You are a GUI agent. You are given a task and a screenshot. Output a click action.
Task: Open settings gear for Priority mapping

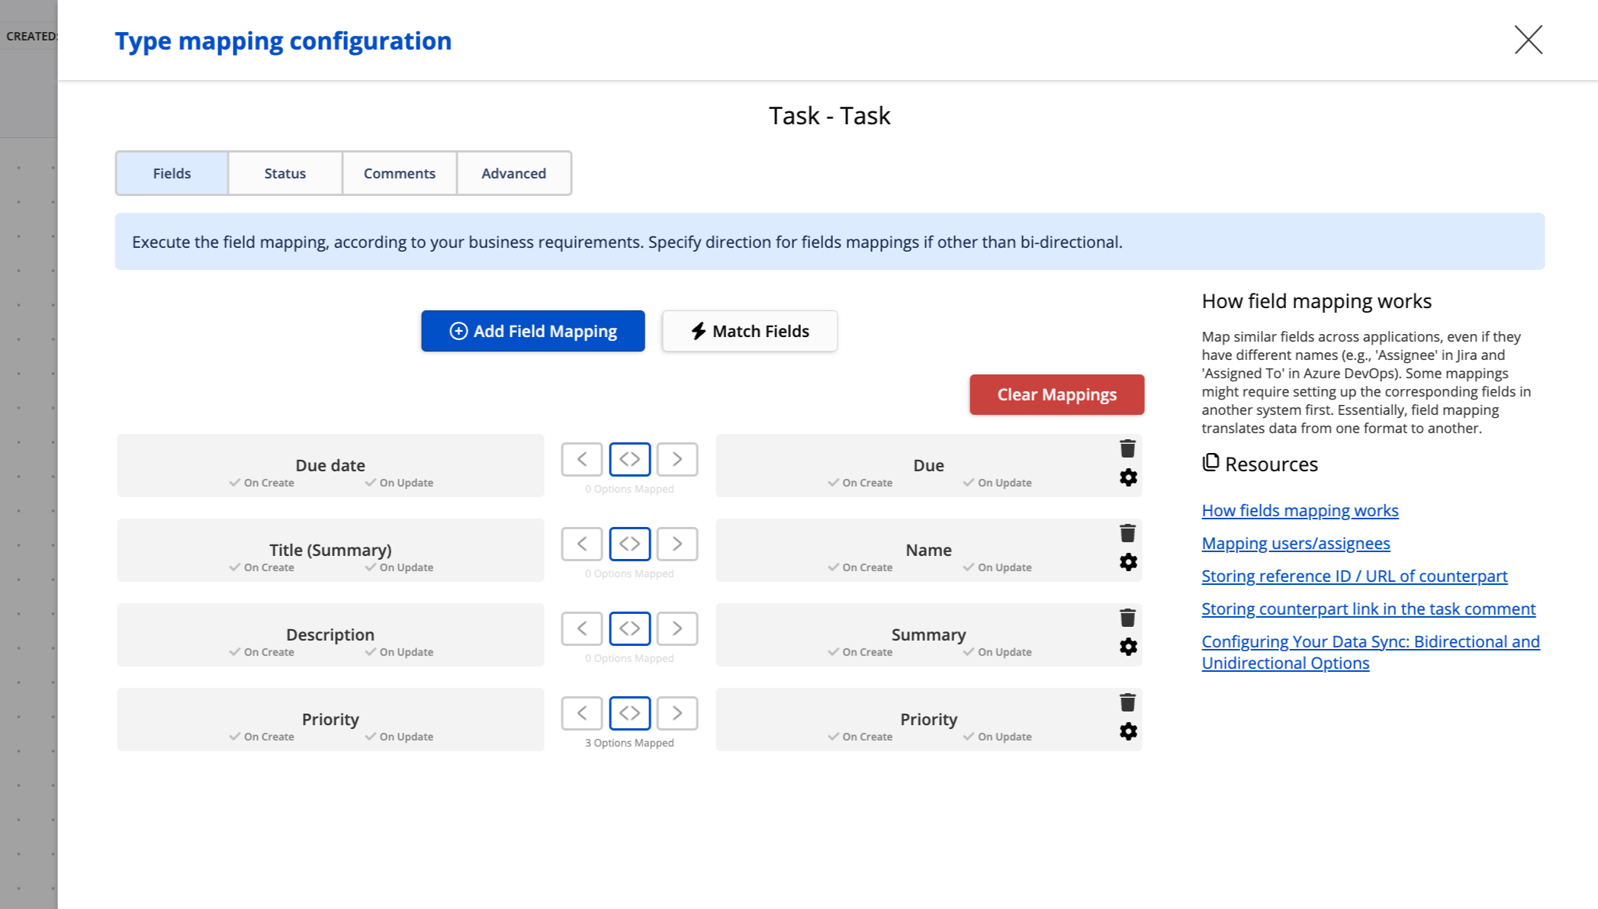coord(1128,731)
